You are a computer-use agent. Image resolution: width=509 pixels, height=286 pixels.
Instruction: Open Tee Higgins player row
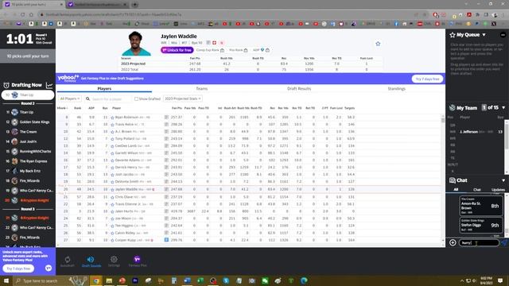(249, 226)
